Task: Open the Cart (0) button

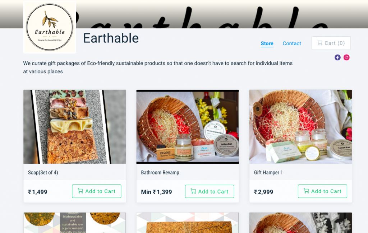Action: pos(331,43)
